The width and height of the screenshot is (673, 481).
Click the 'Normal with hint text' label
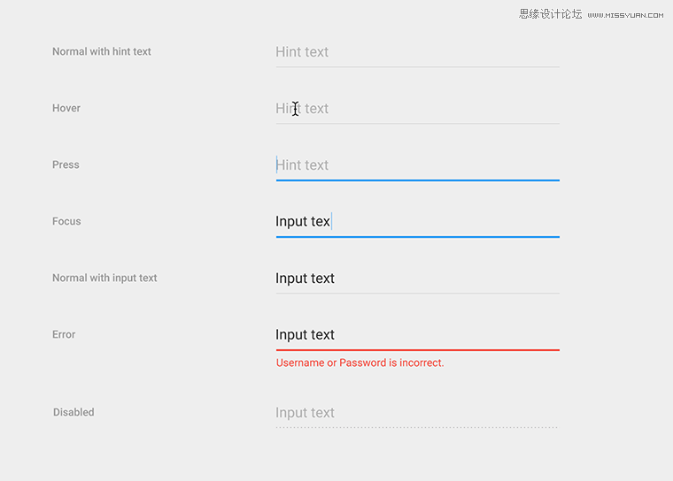102,51
